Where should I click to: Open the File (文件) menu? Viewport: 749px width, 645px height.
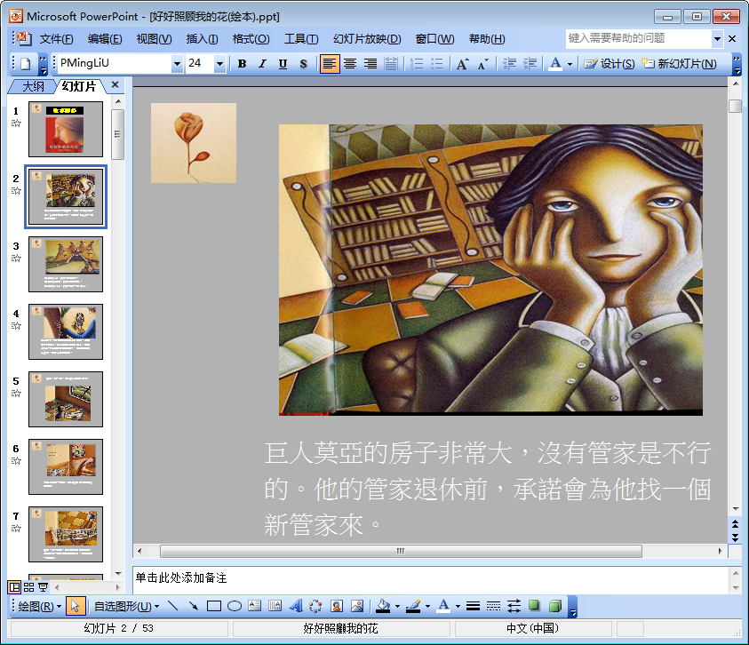56,39
